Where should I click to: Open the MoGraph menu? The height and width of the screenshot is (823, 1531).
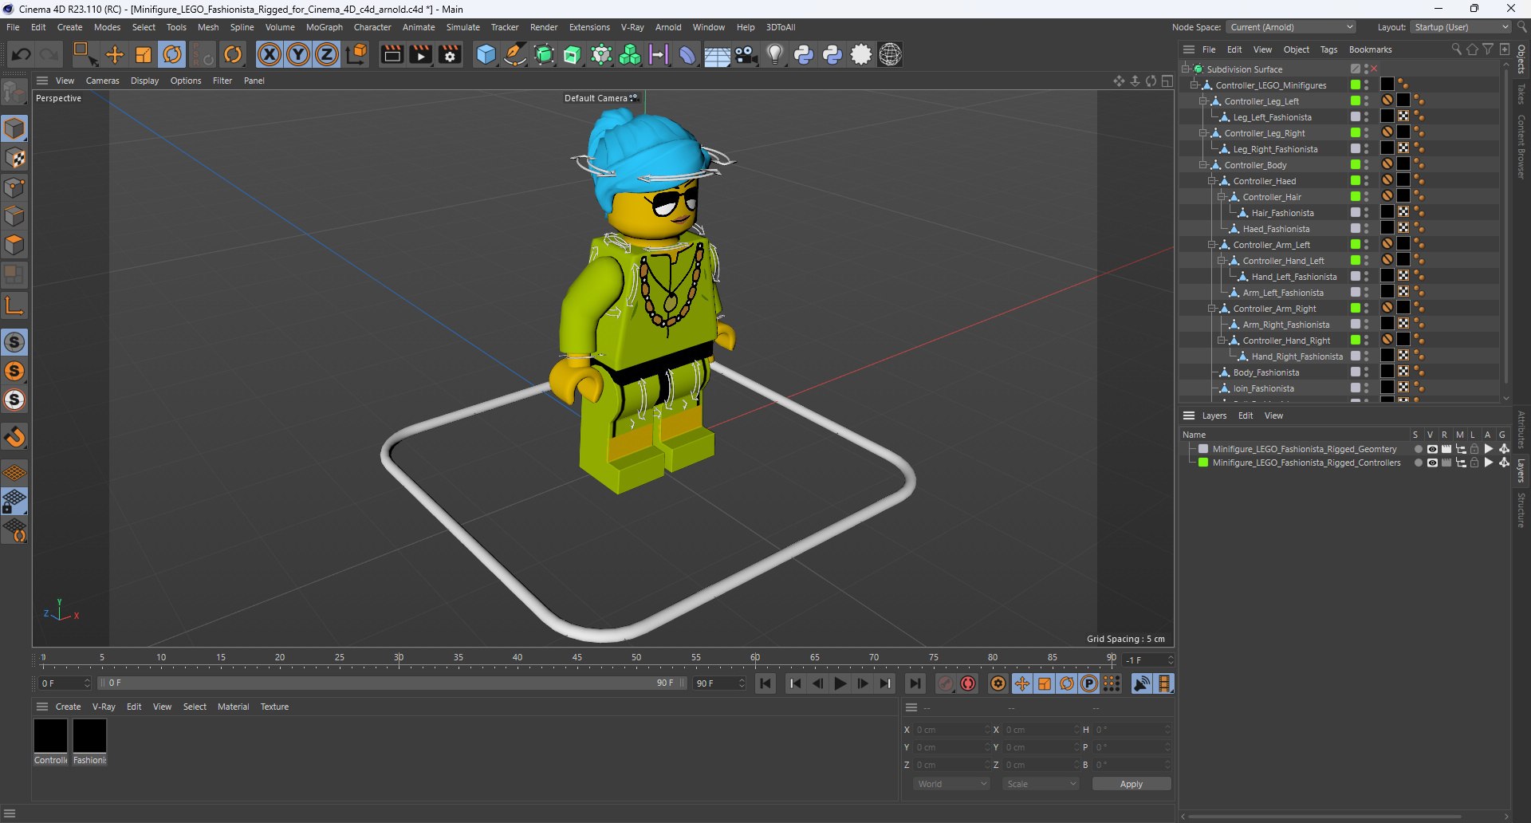click(325, 27)
